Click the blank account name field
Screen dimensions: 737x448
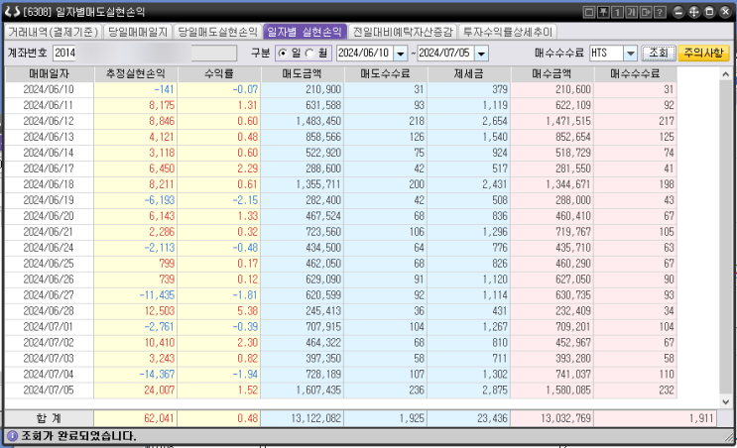pos(214,54)
